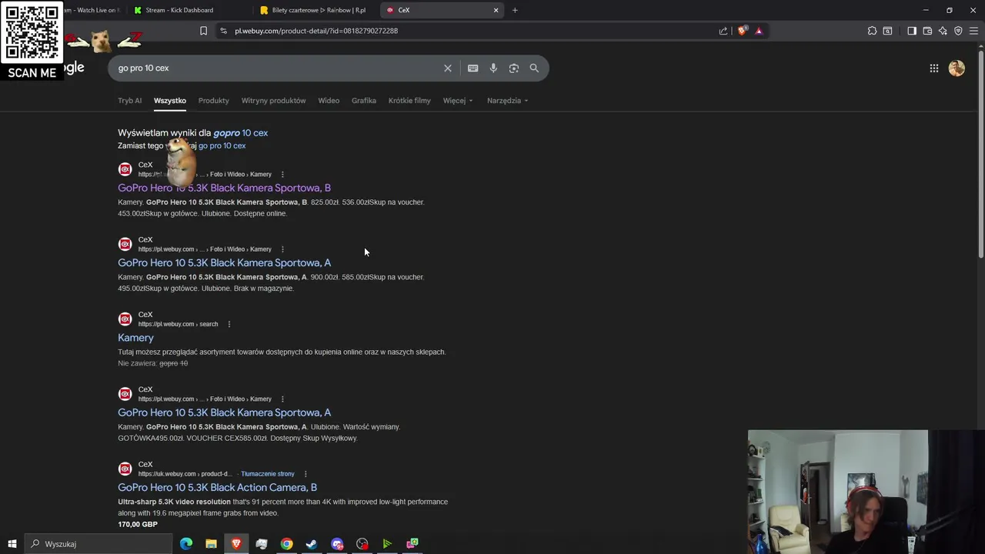Click the Windows taskbar Wyszukaj search box
Image resolution: width=985 pixels, height=554 pixels.
(x=97, y=544)
